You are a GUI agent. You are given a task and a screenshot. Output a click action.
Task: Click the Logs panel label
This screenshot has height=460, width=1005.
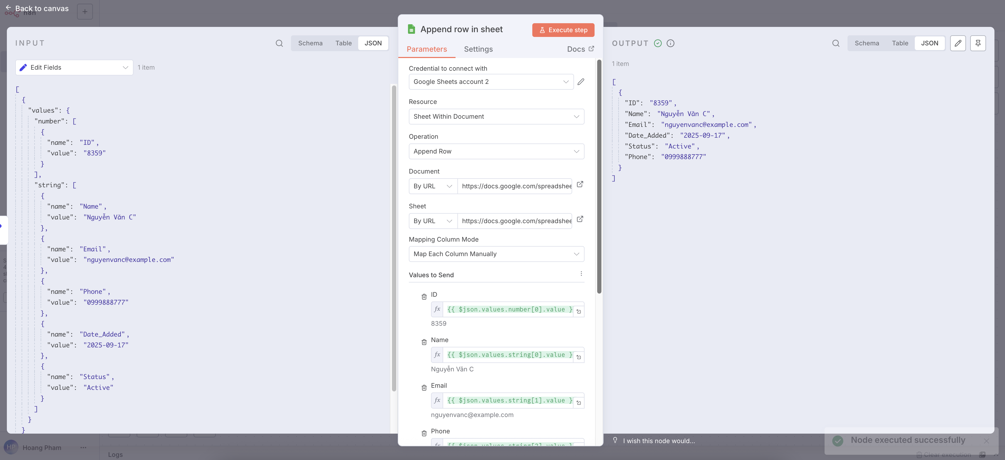point(115,454)
